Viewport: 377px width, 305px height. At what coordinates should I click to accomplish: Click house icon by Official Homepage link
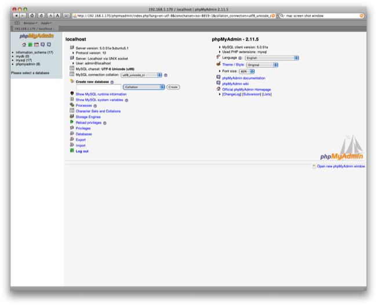point(218,89)
